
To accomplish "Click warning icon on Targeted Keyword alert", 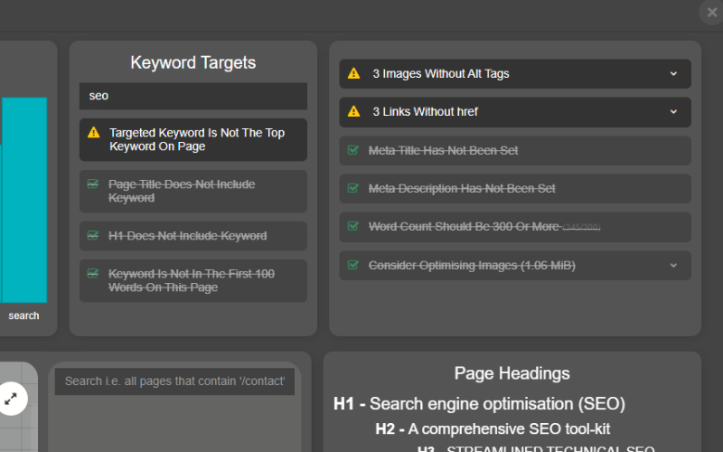I will pyautogui.click(x=93, y=133).
